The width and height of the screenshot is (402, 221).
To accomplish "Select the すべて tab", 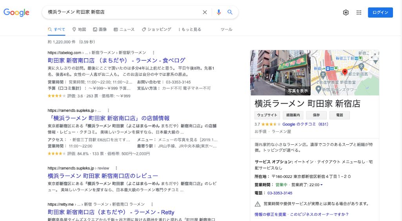I will (56, 29).
